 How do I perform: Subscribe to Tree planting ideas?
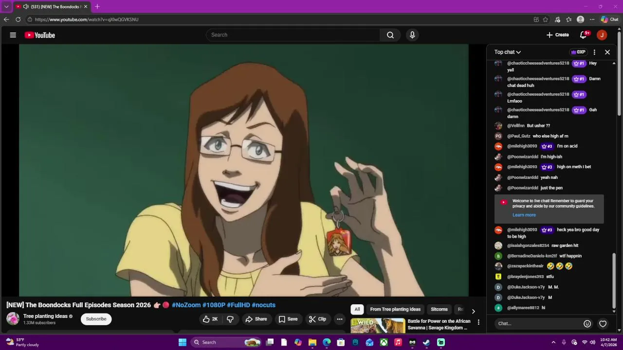(x=96, y=319)
